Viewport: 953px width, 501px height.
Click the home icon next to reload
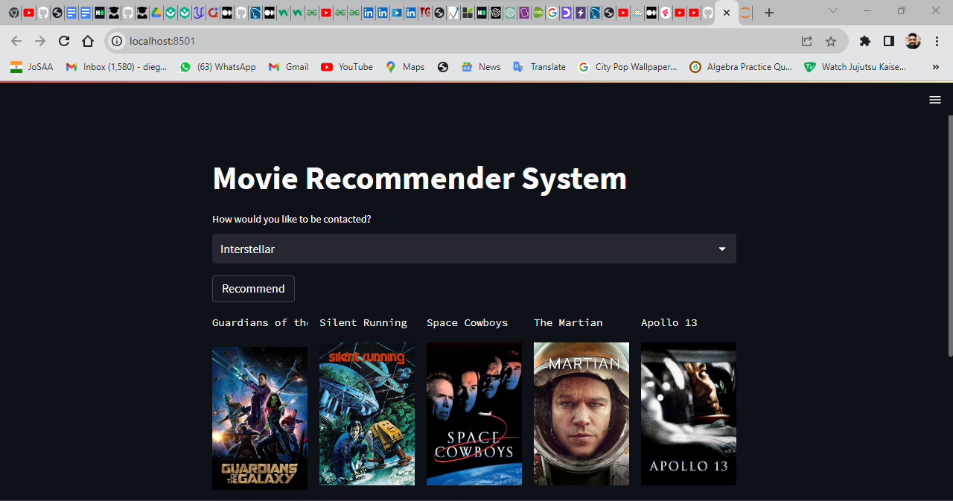pos(88,42)
